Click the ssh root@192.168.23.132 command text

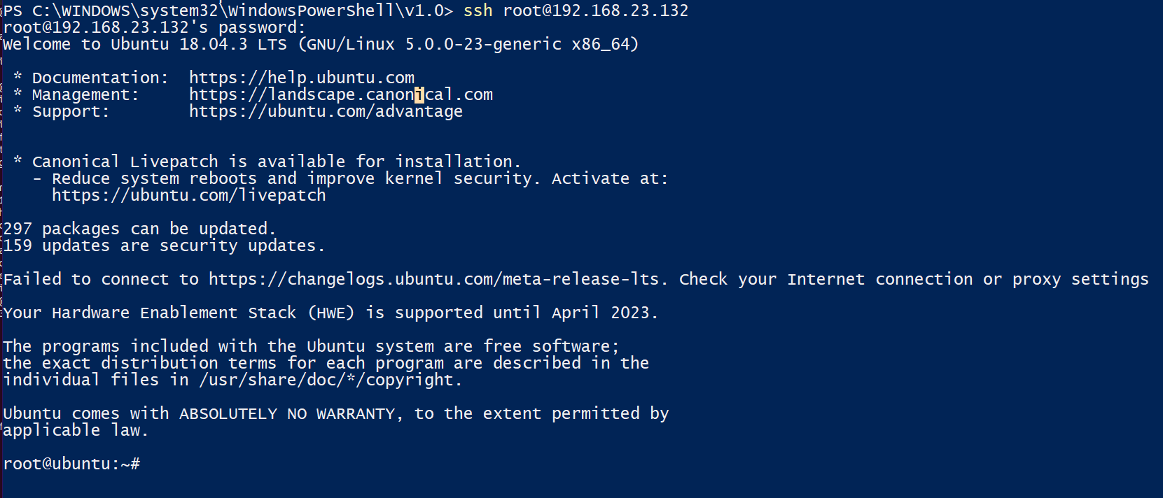click(576, 10)
